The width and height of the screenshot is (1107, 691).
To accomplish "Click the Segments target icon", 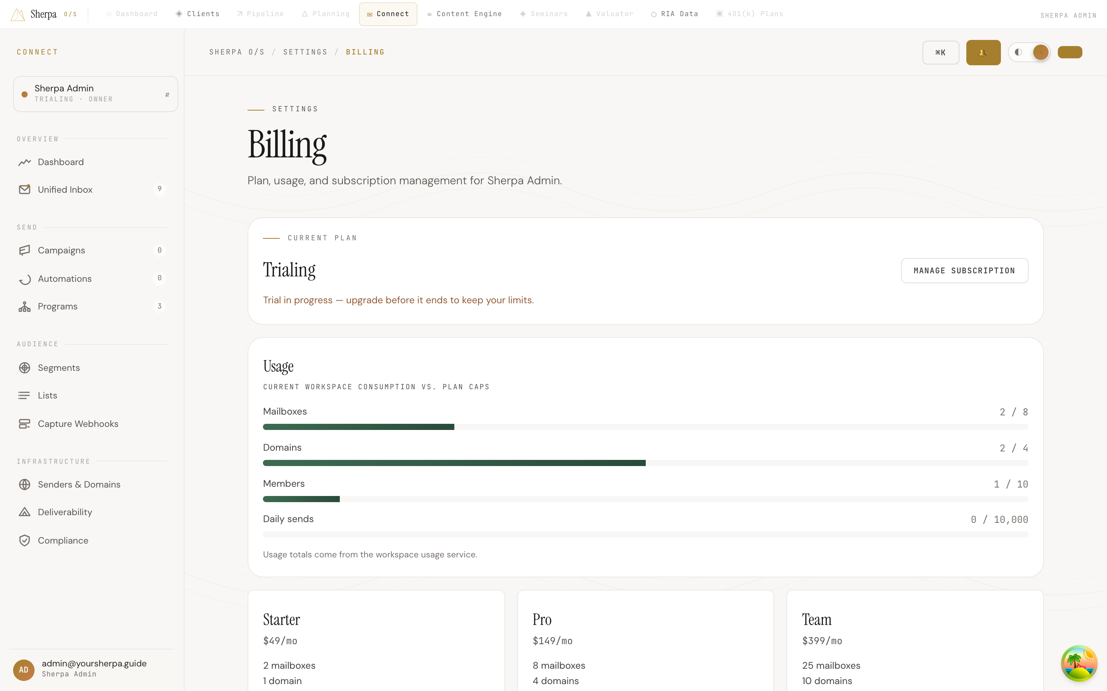I will pyautogui.click(x=25, y=368).
